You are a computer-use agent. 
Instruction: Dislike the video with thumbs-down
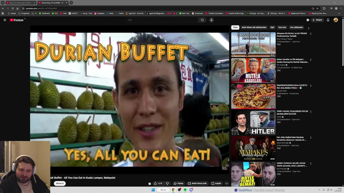[167, 183]
